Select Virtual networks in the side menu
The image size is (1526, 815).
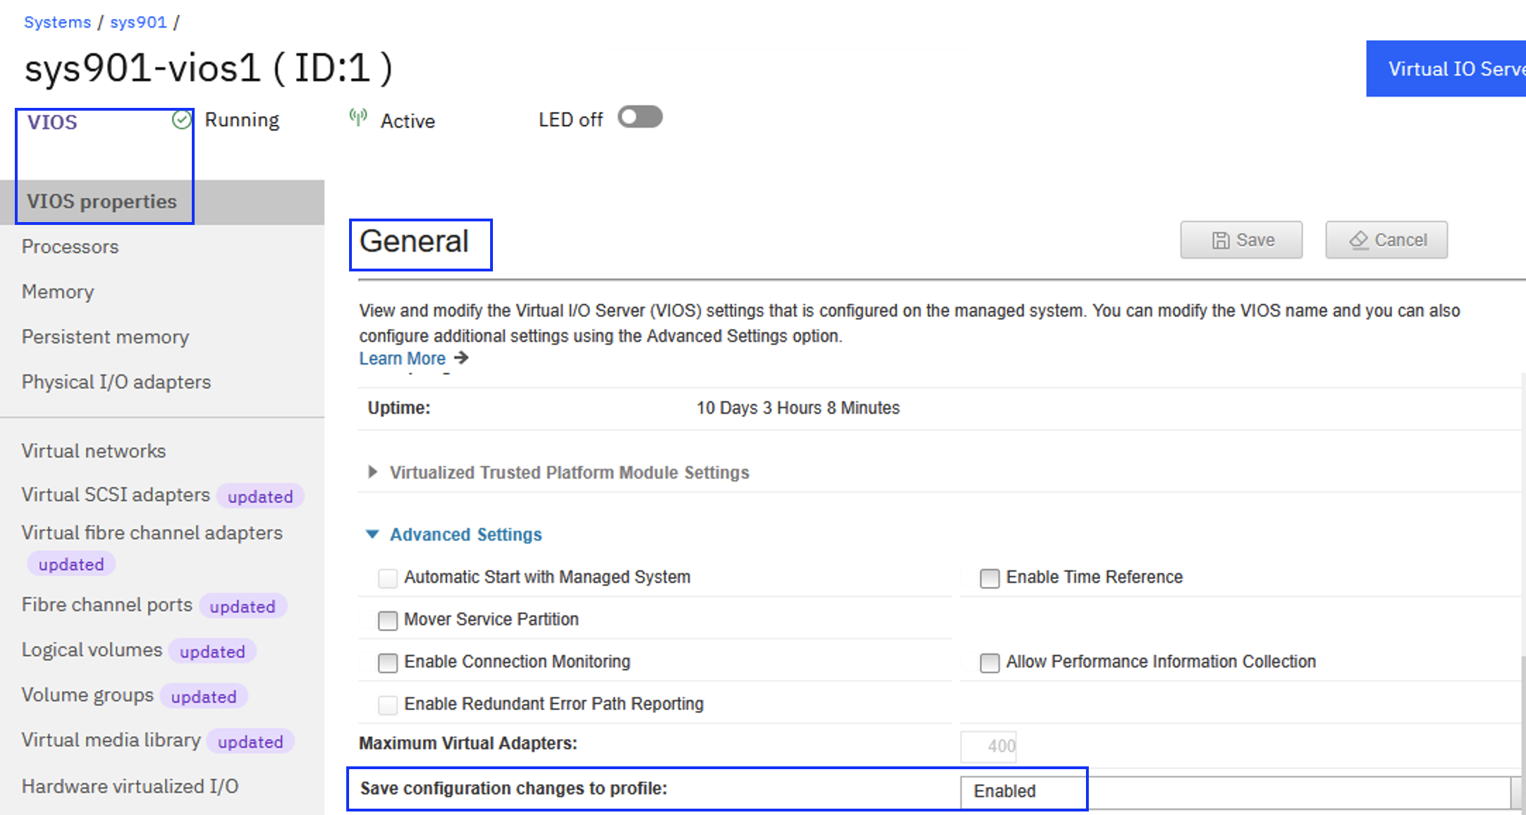[x=93, y=451]
